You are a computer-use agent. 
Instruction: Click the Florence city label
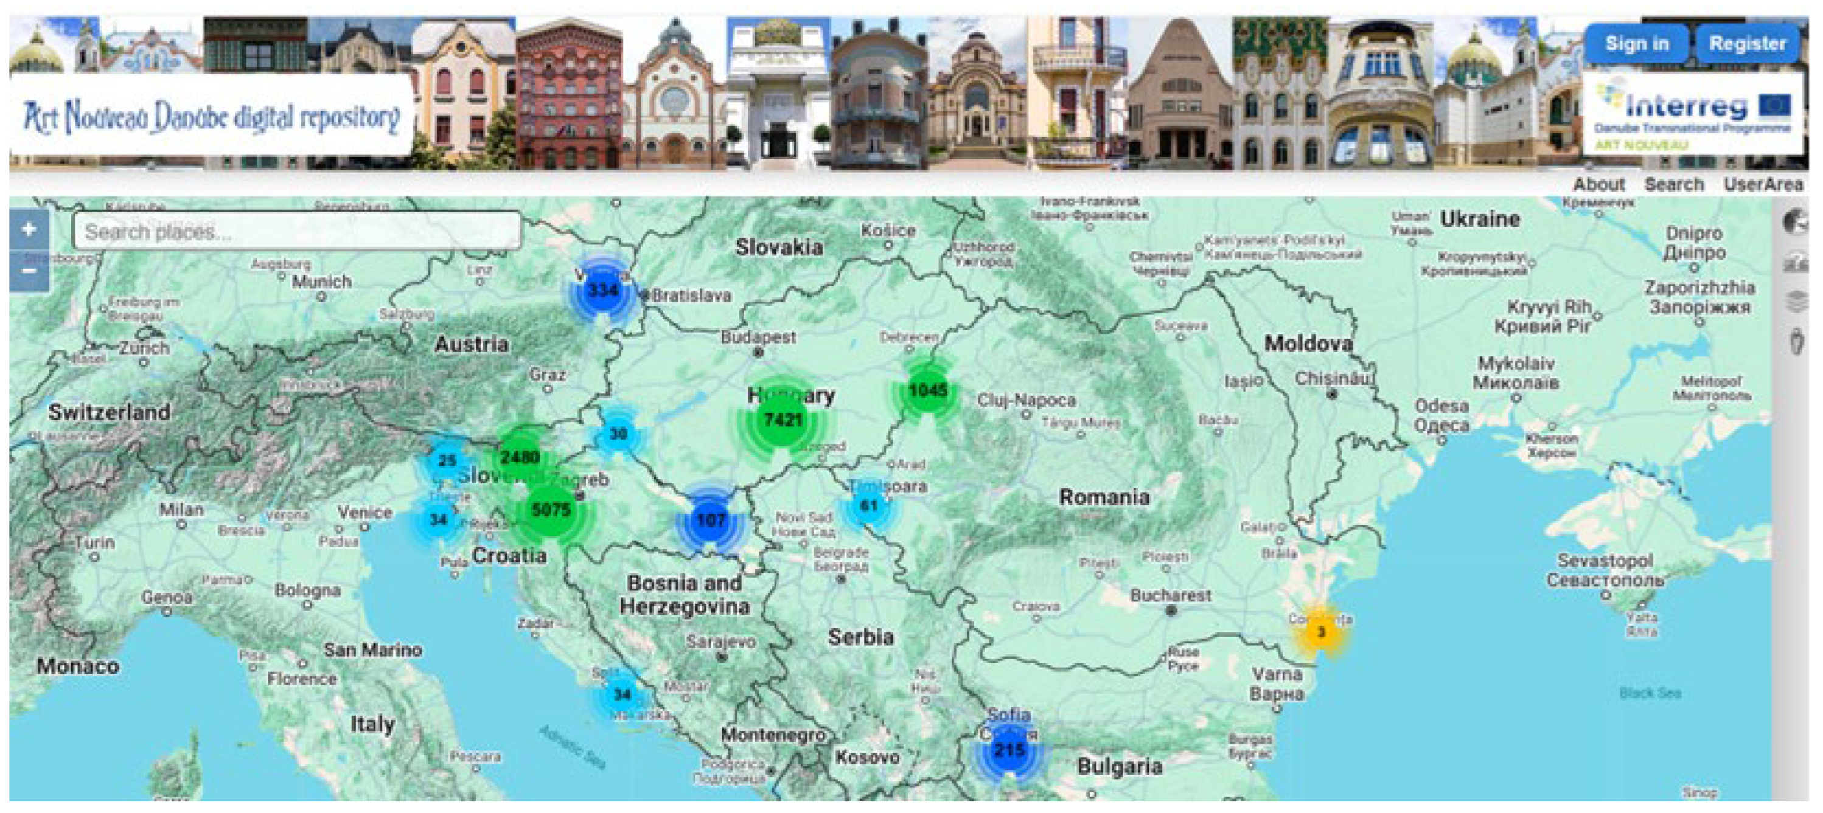(301, 679)
